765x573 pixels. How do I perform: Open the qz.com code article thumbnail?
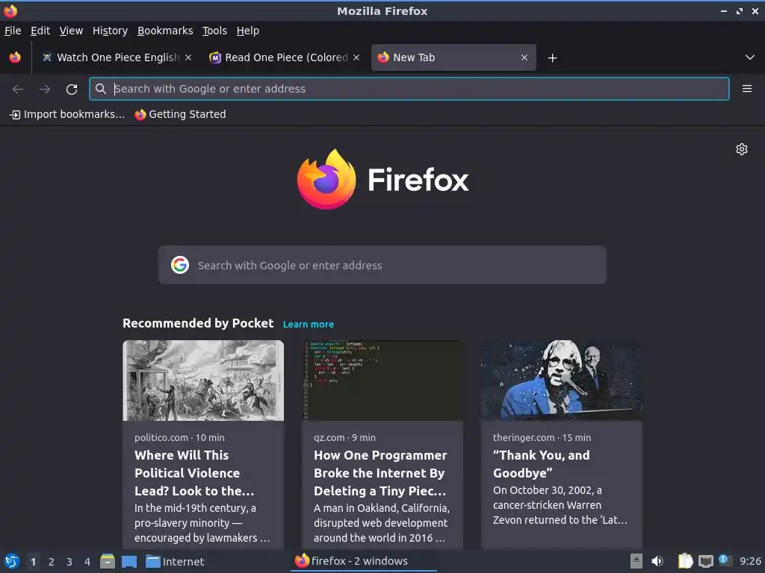(x=382, y=381)
